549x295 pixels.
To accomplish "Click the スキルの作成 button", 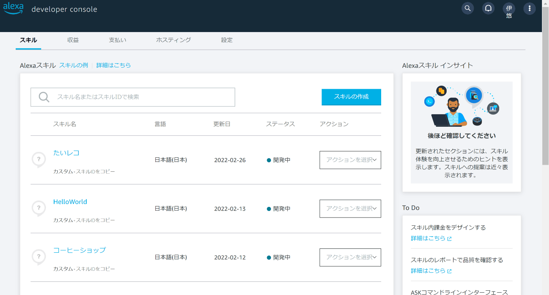I will 351,97.
